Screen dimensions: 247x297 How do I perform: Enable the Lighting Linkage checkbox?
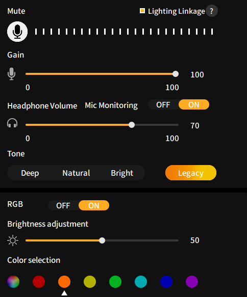(x=142, y=11)
